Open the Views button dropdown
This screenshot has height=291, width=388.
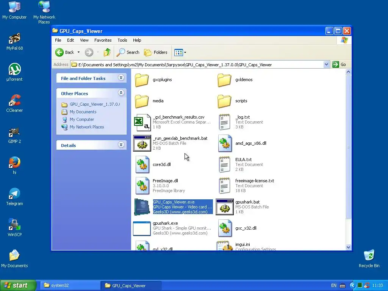tap(185, 52)
